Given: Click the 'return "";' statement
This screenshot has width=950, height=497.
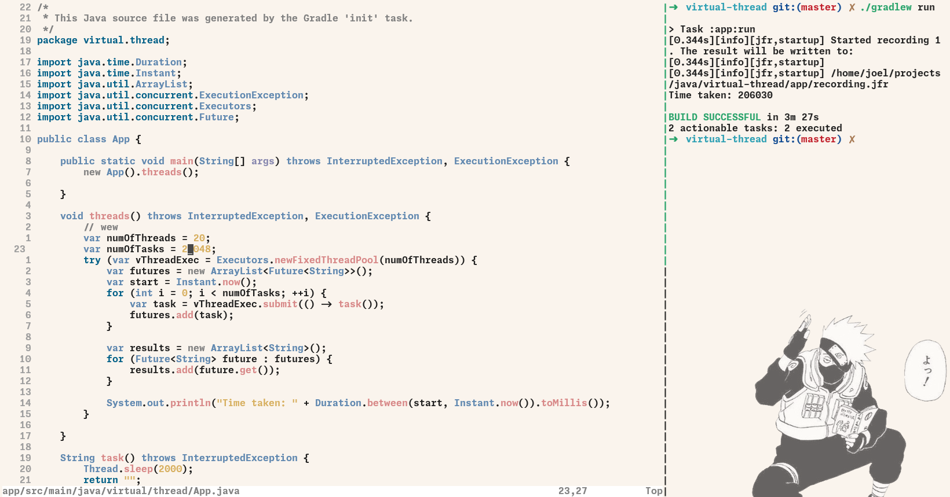Looking at the screenshot, I should pos(112,480).
